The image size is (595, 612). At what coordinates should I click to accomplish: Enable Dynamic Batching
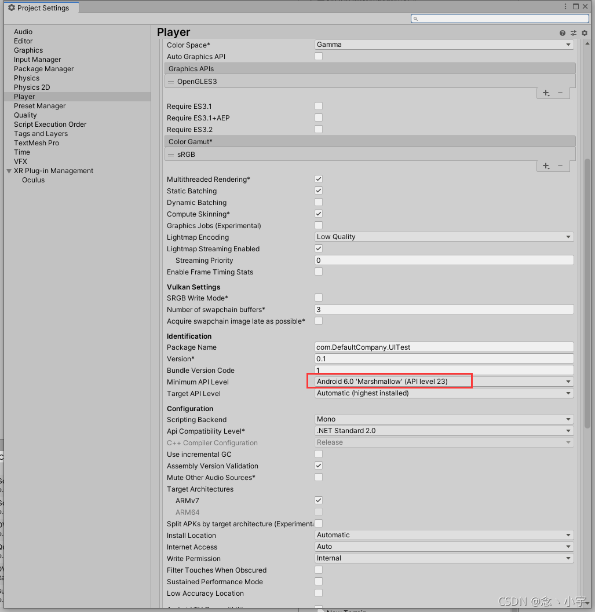[319, 202]
